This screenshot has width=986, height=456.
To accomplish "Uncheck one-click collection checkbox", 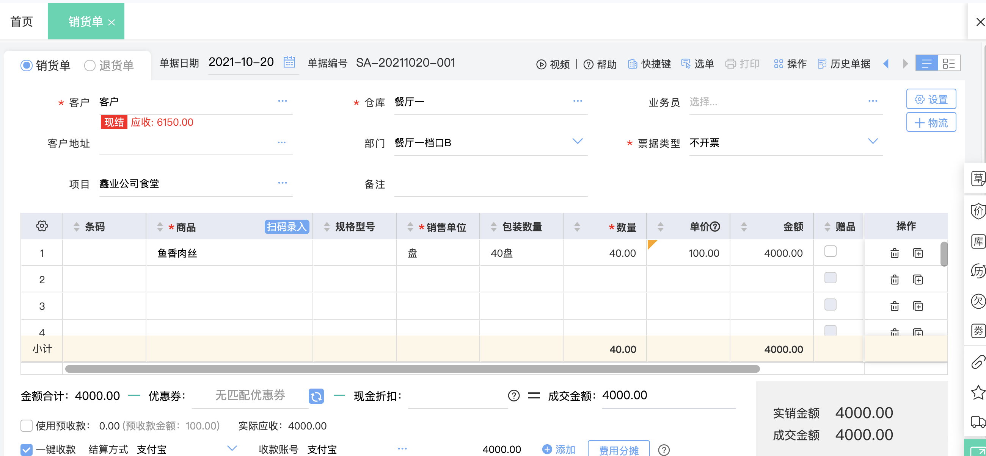I will tap(26, 449).
